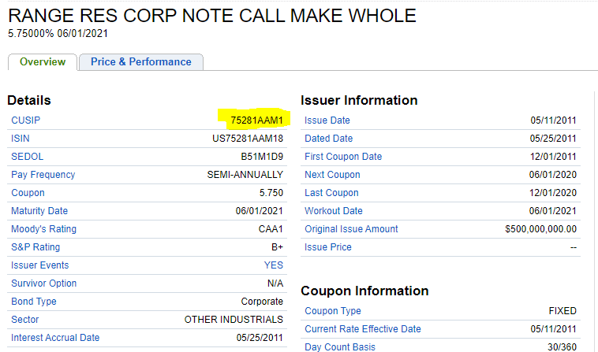This screenshot has width=598, height=352.
Task: Switch to the Overview tab
Action: (43, 62)
